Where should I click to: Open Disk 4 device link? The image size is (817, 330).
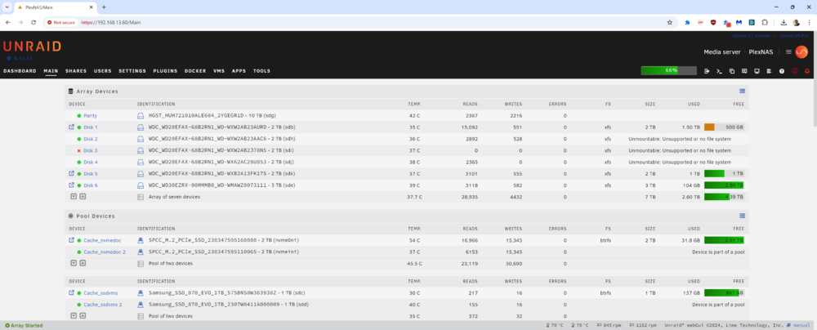[91, 162]
